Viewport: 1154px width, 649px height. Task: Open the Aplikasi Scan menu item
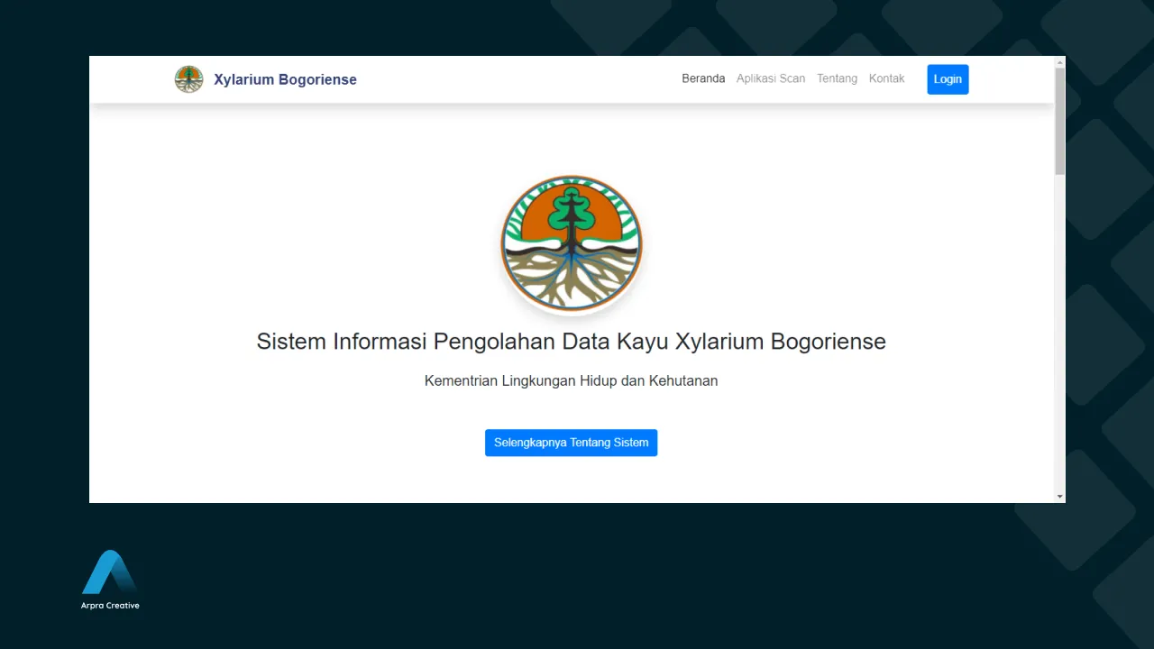click(771, 78)
